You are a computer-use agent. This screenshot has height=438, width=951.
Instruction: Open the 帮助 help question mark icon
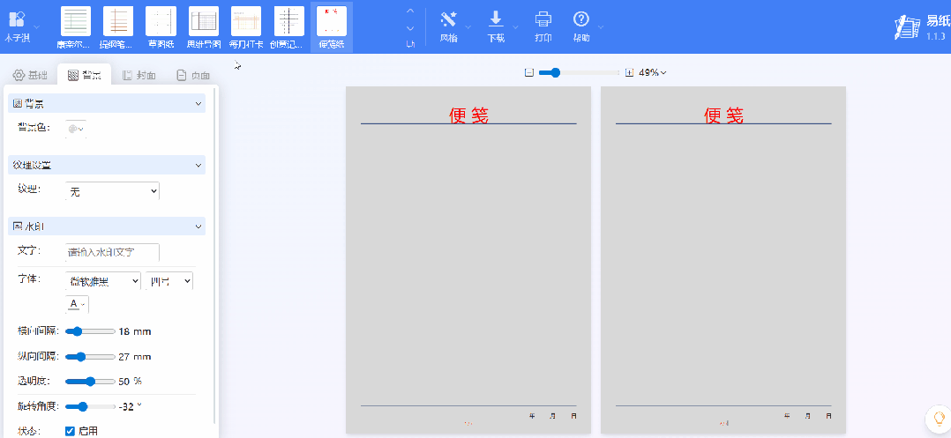(581, 19)
